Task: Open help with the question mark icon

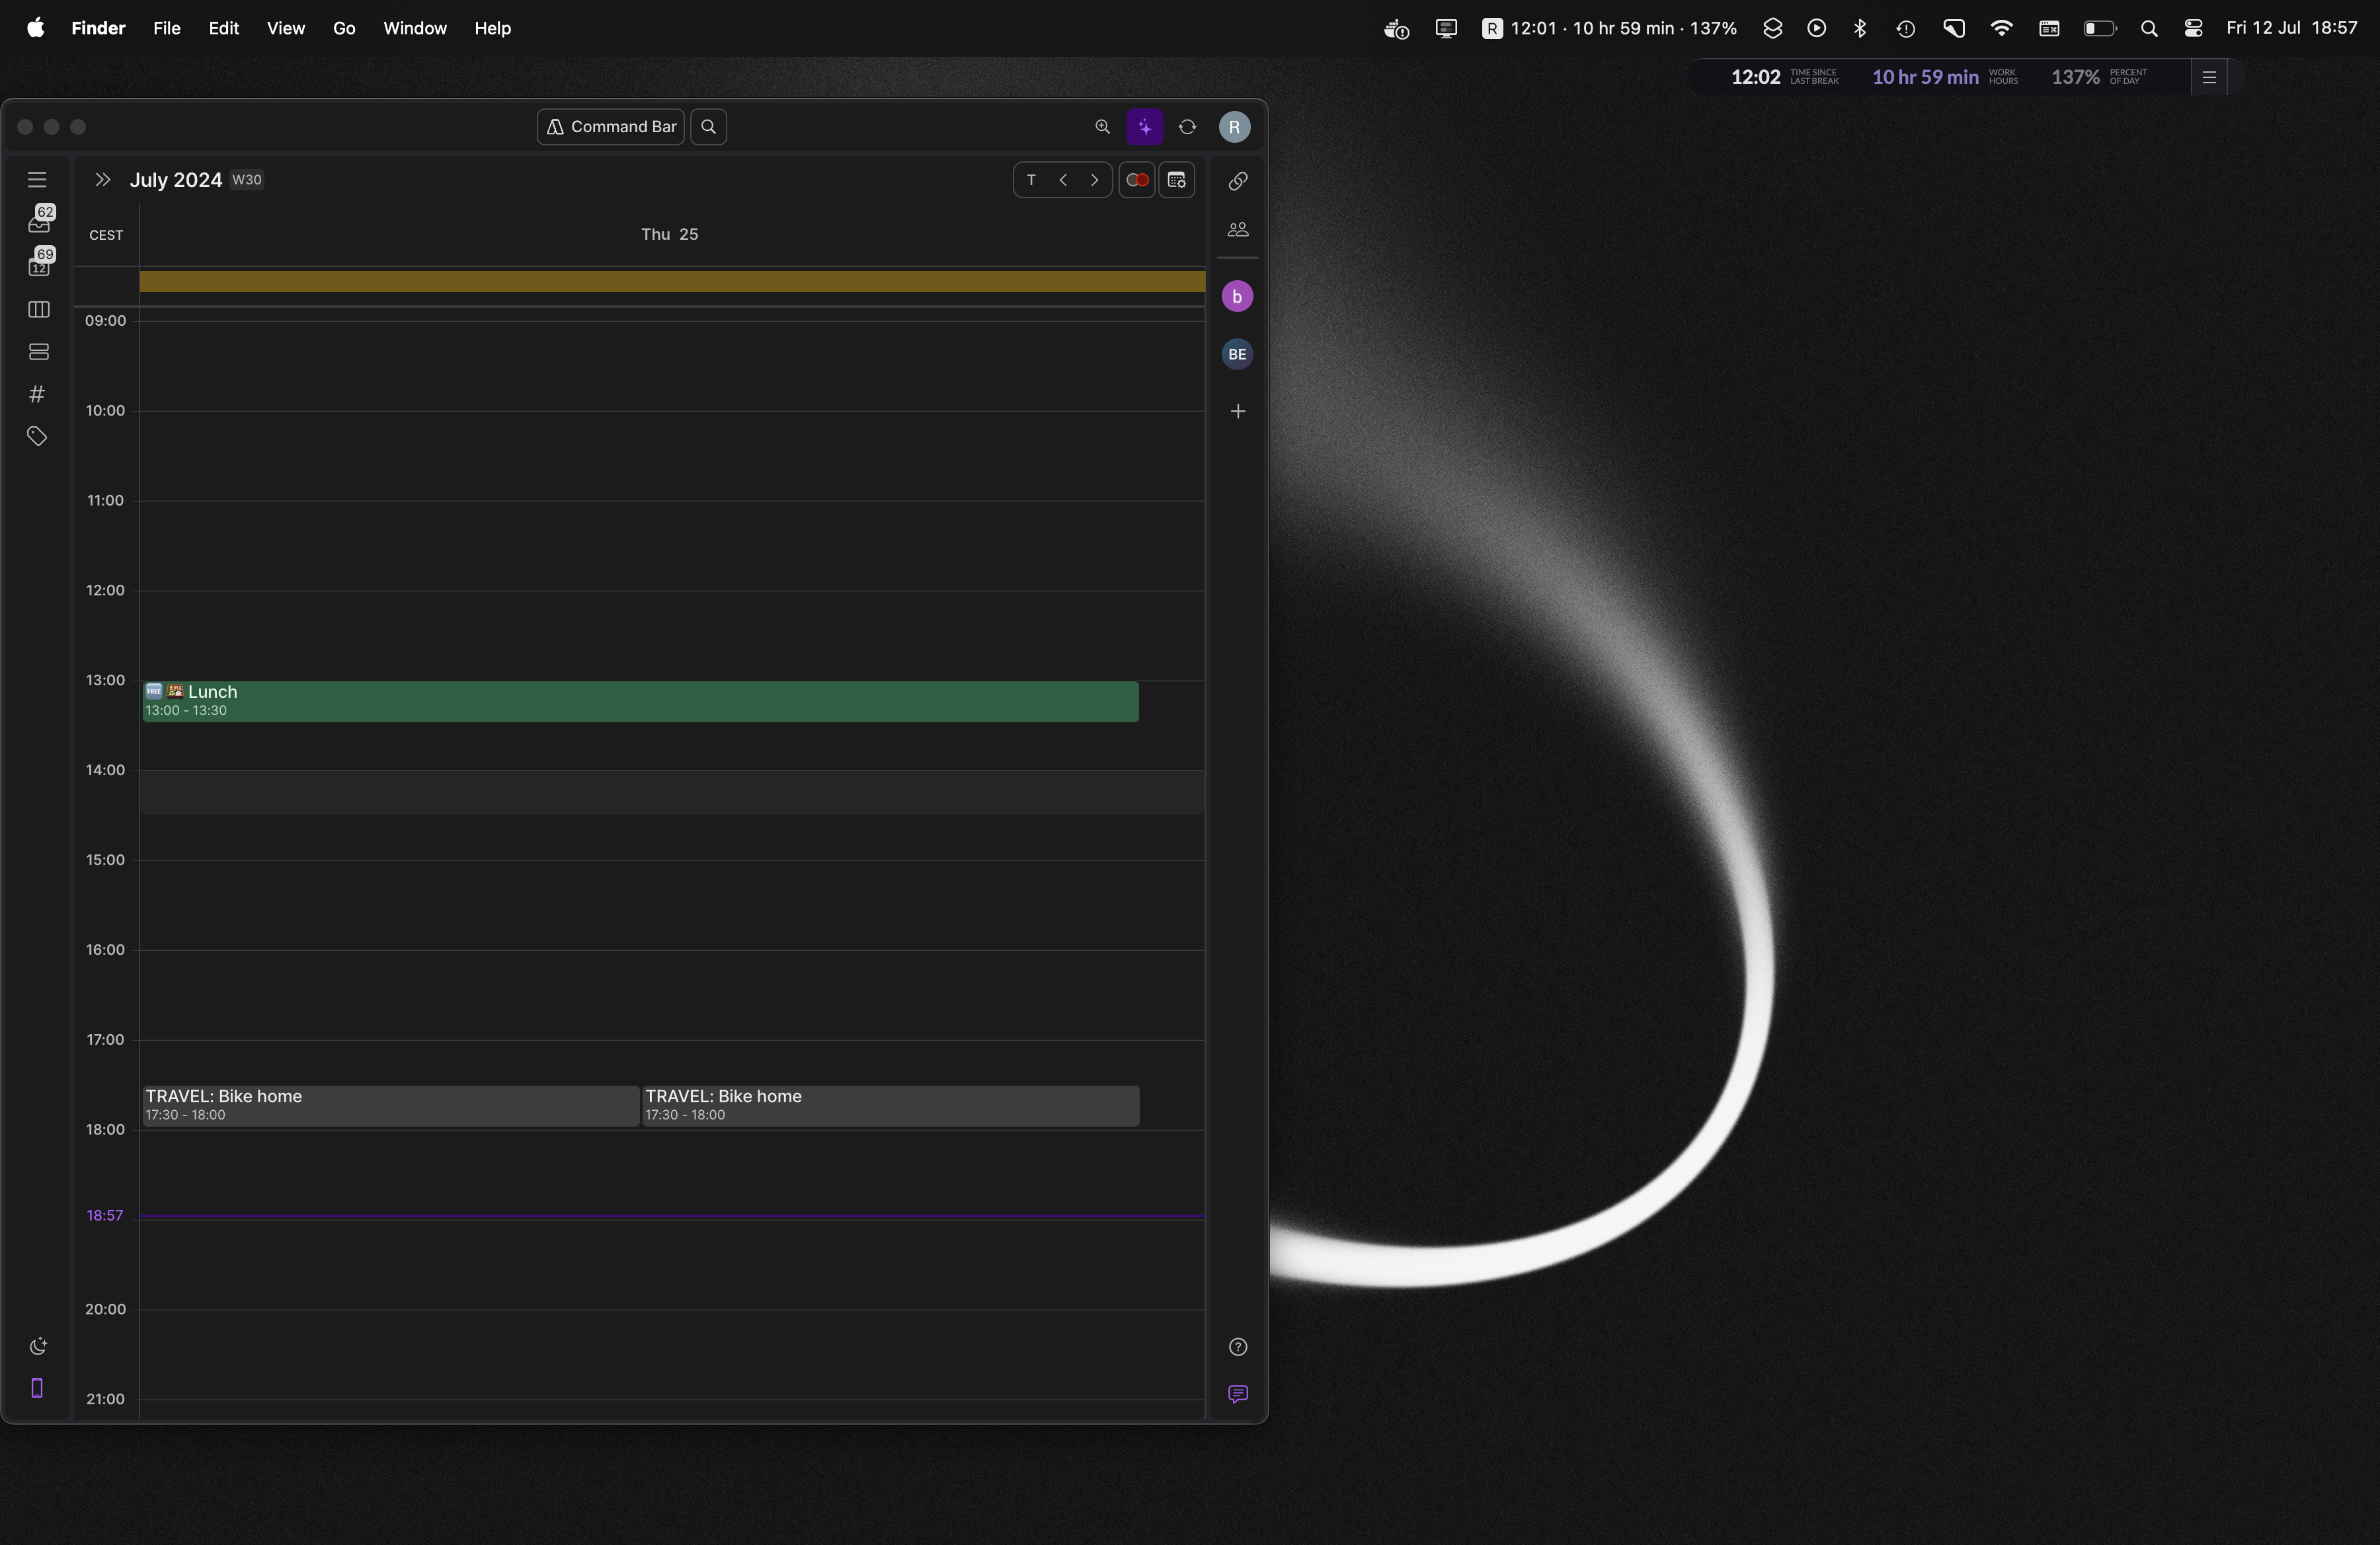Action: coord(1238,1347)
